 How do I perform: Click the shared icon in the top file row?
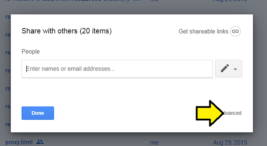tap(136, 1)
